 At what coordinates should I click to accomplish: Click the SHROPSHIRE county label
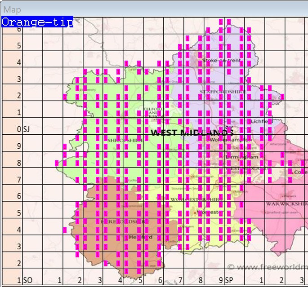pos(125,140)
